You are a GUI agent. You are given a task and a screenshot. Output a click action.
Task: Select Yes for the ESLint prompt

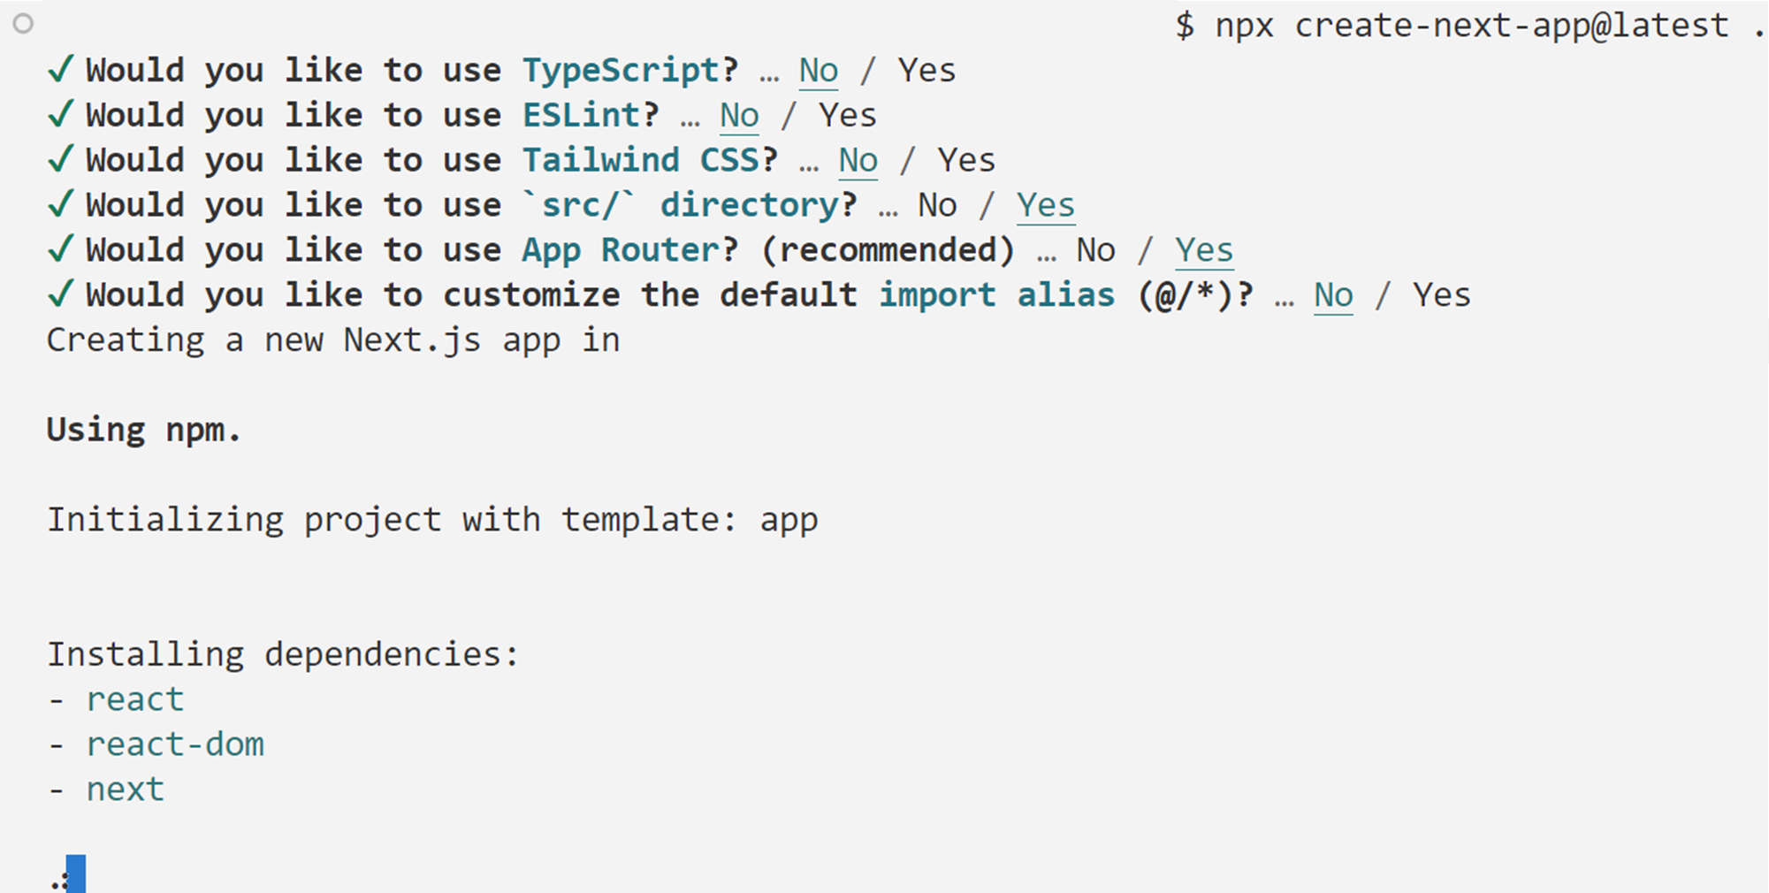coord(848,115)
